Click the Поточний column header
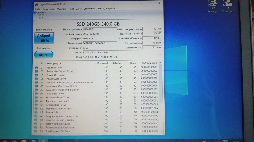 pyautogui.click(x=103, y=63)
